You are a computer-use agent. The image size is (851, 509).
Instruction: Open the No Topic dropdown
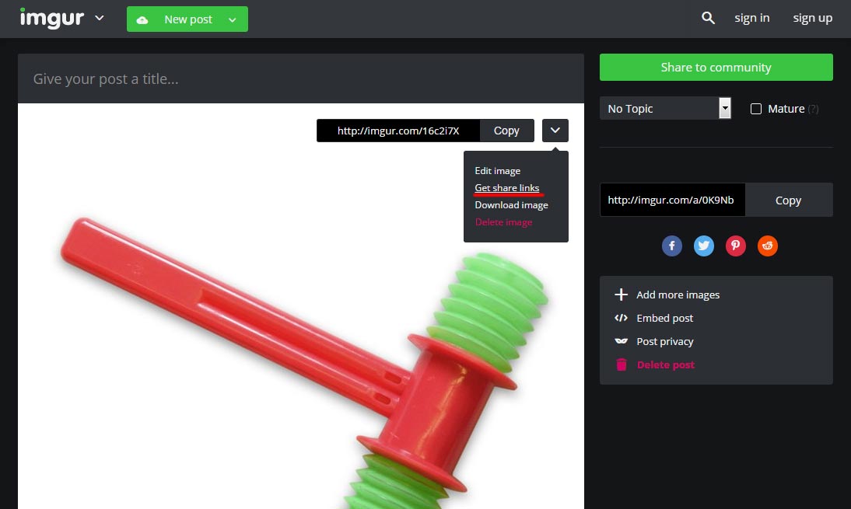coord(666,109)
